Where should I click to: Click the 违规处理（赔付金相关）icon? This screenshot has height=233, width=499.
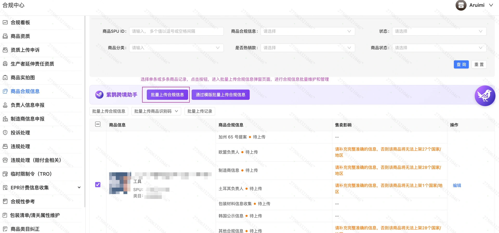[x=5, y=160]
